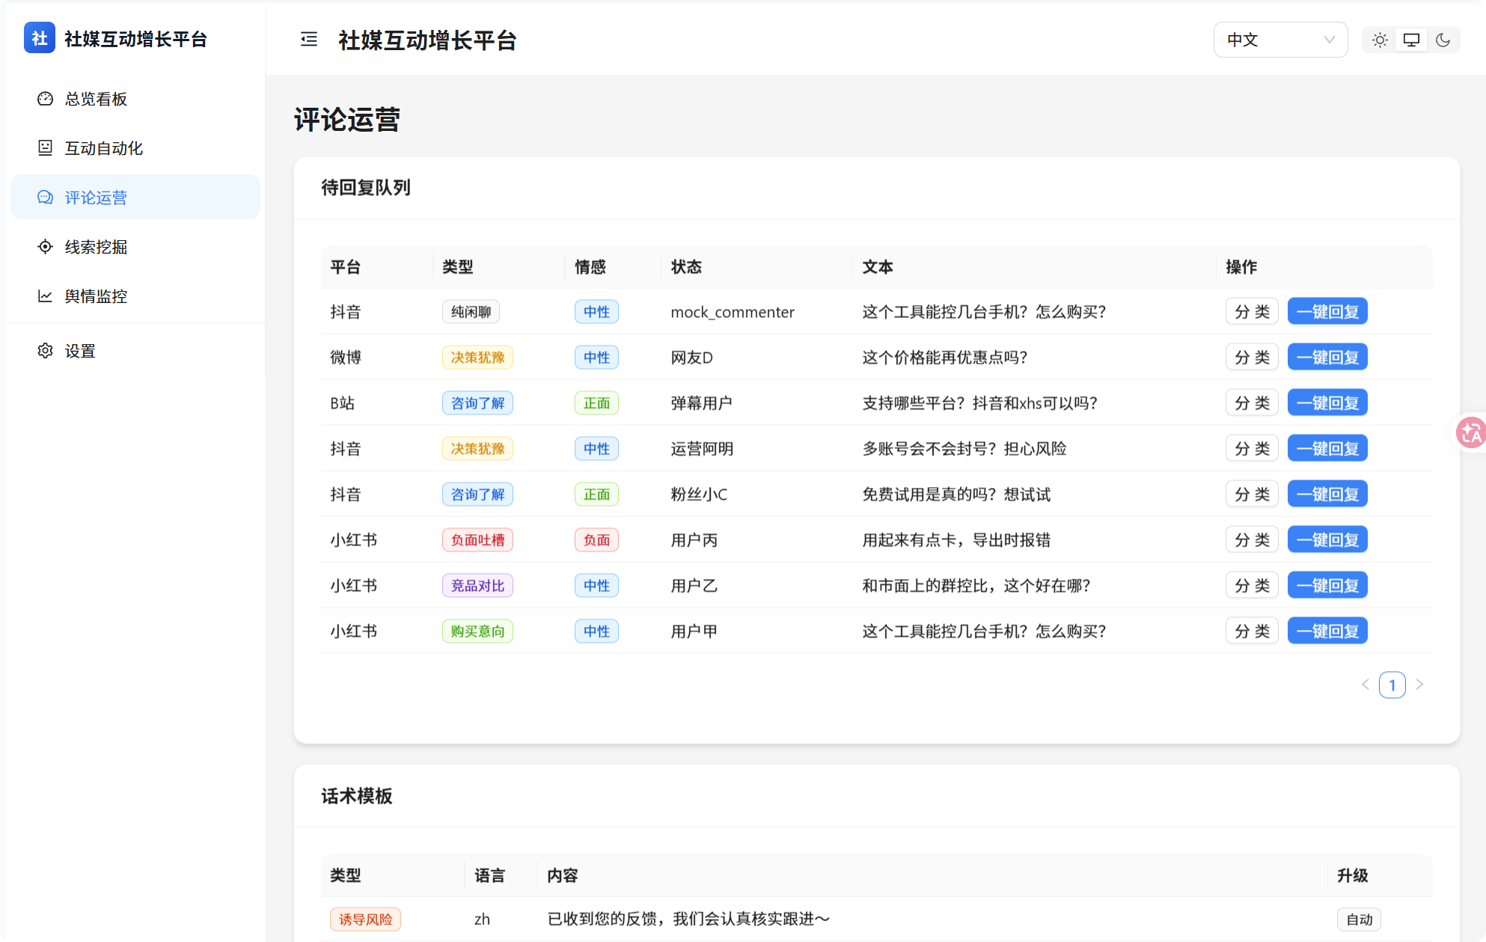Click 一键回复 for 网友D row

point(1327,358)
